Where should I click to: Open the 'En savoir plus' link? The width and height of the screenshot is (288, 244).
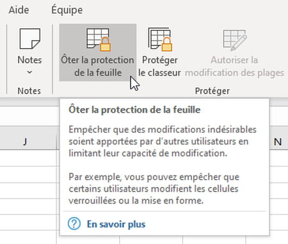(x=116, y=224)
